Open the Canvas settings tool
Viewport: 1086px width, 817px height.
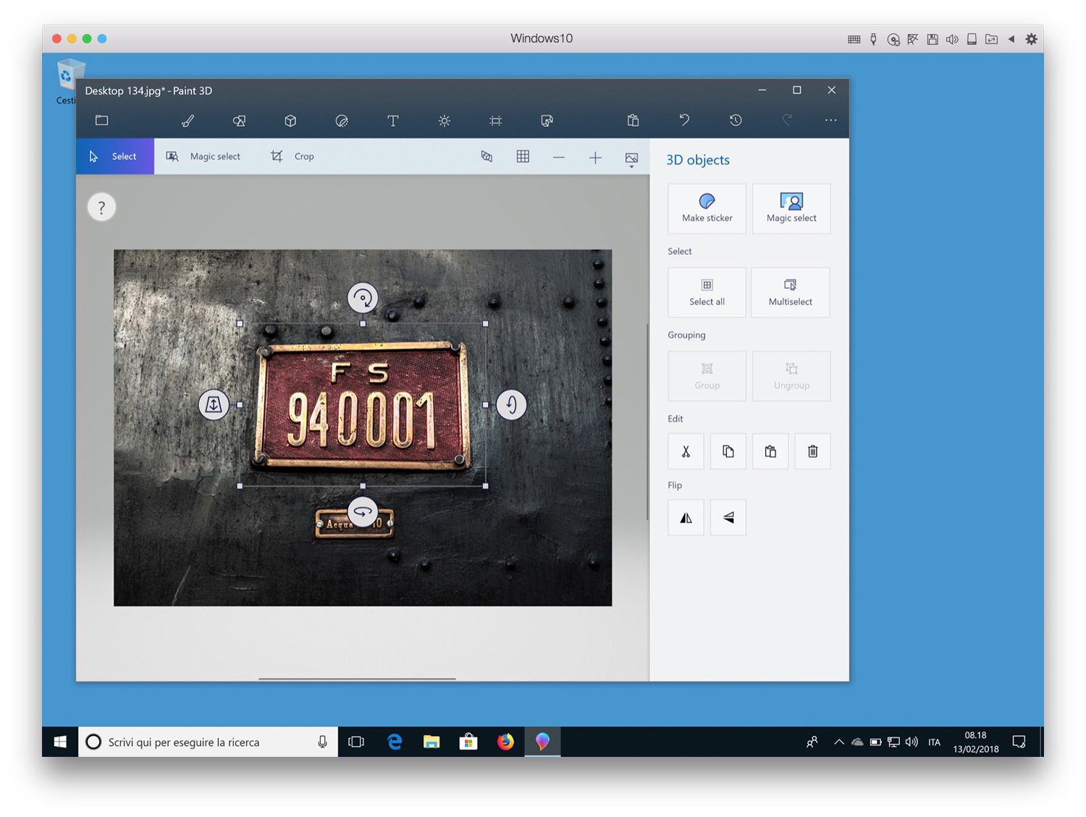pos(496,121)
